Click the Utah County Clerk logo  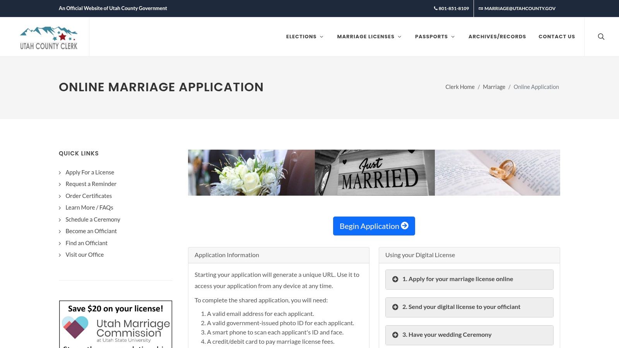pyautogui.click(x=49, y=38)
